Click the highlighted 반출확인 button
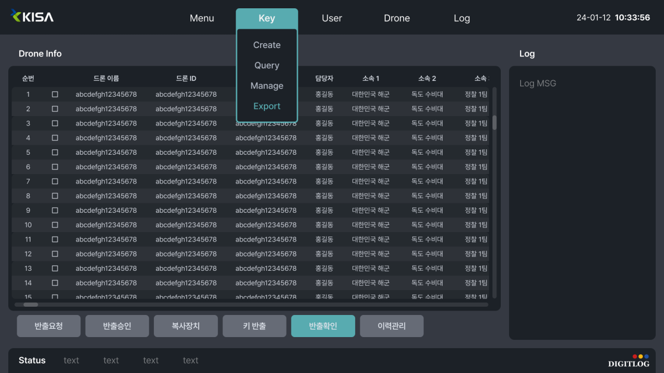 pyautogui.click(x=323, y=326)
